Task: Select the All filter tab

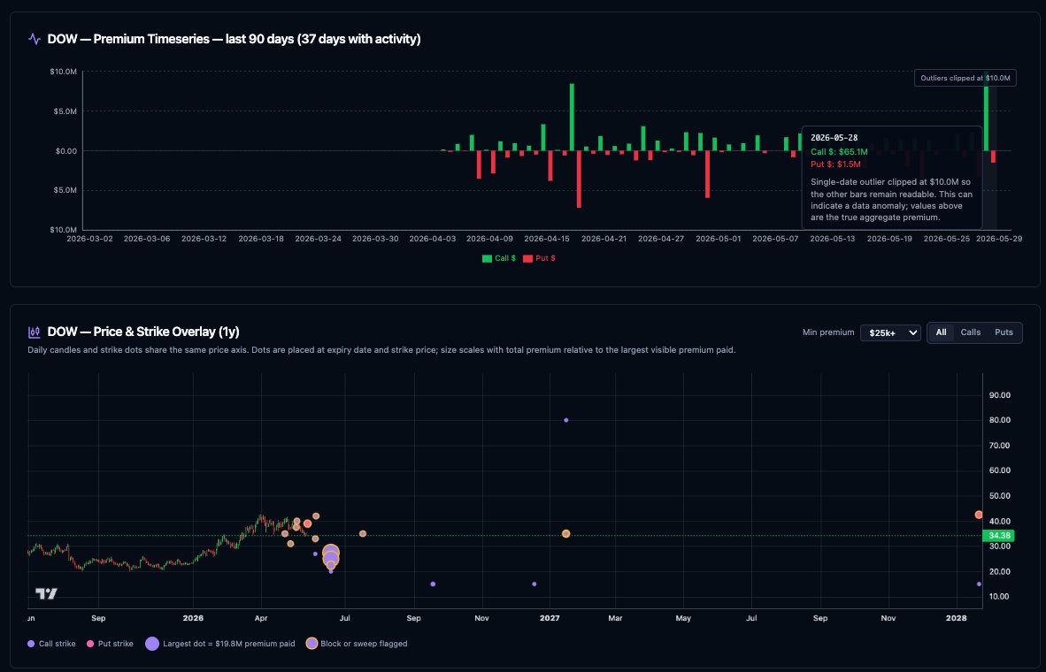Action: 941,332
